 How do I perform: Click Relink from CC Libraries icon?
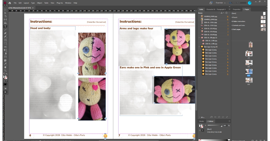coord(211,117)
